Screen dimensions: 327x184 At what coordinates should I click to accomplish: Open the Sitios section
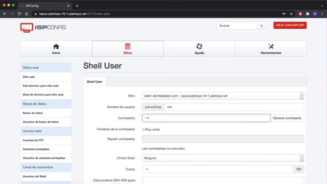point(128,49)
